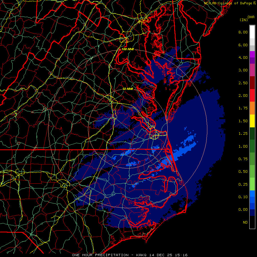Click the black ND legend swatch
This screenshot has width=257, height=257.
252,222
